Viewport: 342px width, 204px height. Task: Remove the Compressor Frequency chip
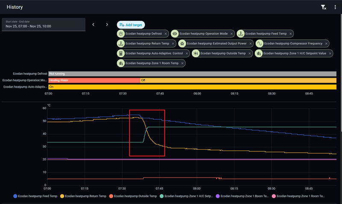pos(326,44)
